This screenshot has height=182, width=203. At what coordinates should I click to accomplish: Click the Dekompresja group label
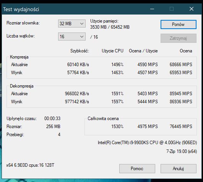click(22, 86)
